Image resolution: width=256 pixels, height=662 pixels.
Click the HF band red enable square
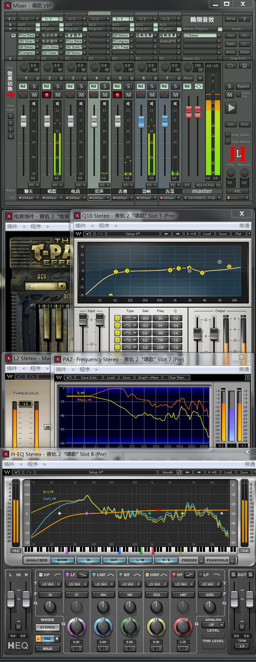(174, 575)
